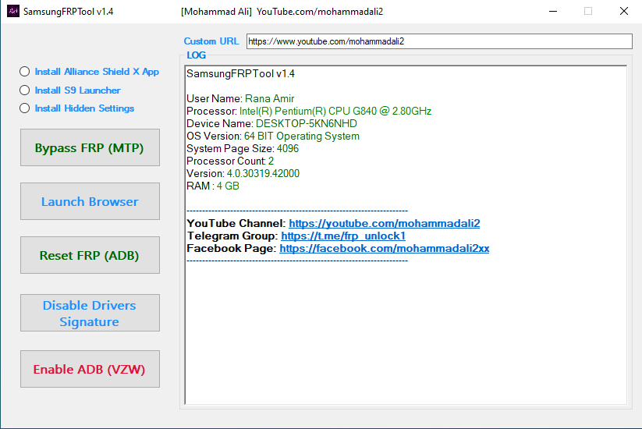Click Disable Drivers Signature button
Screen dimensions: 642x429
tap(90, 313)
